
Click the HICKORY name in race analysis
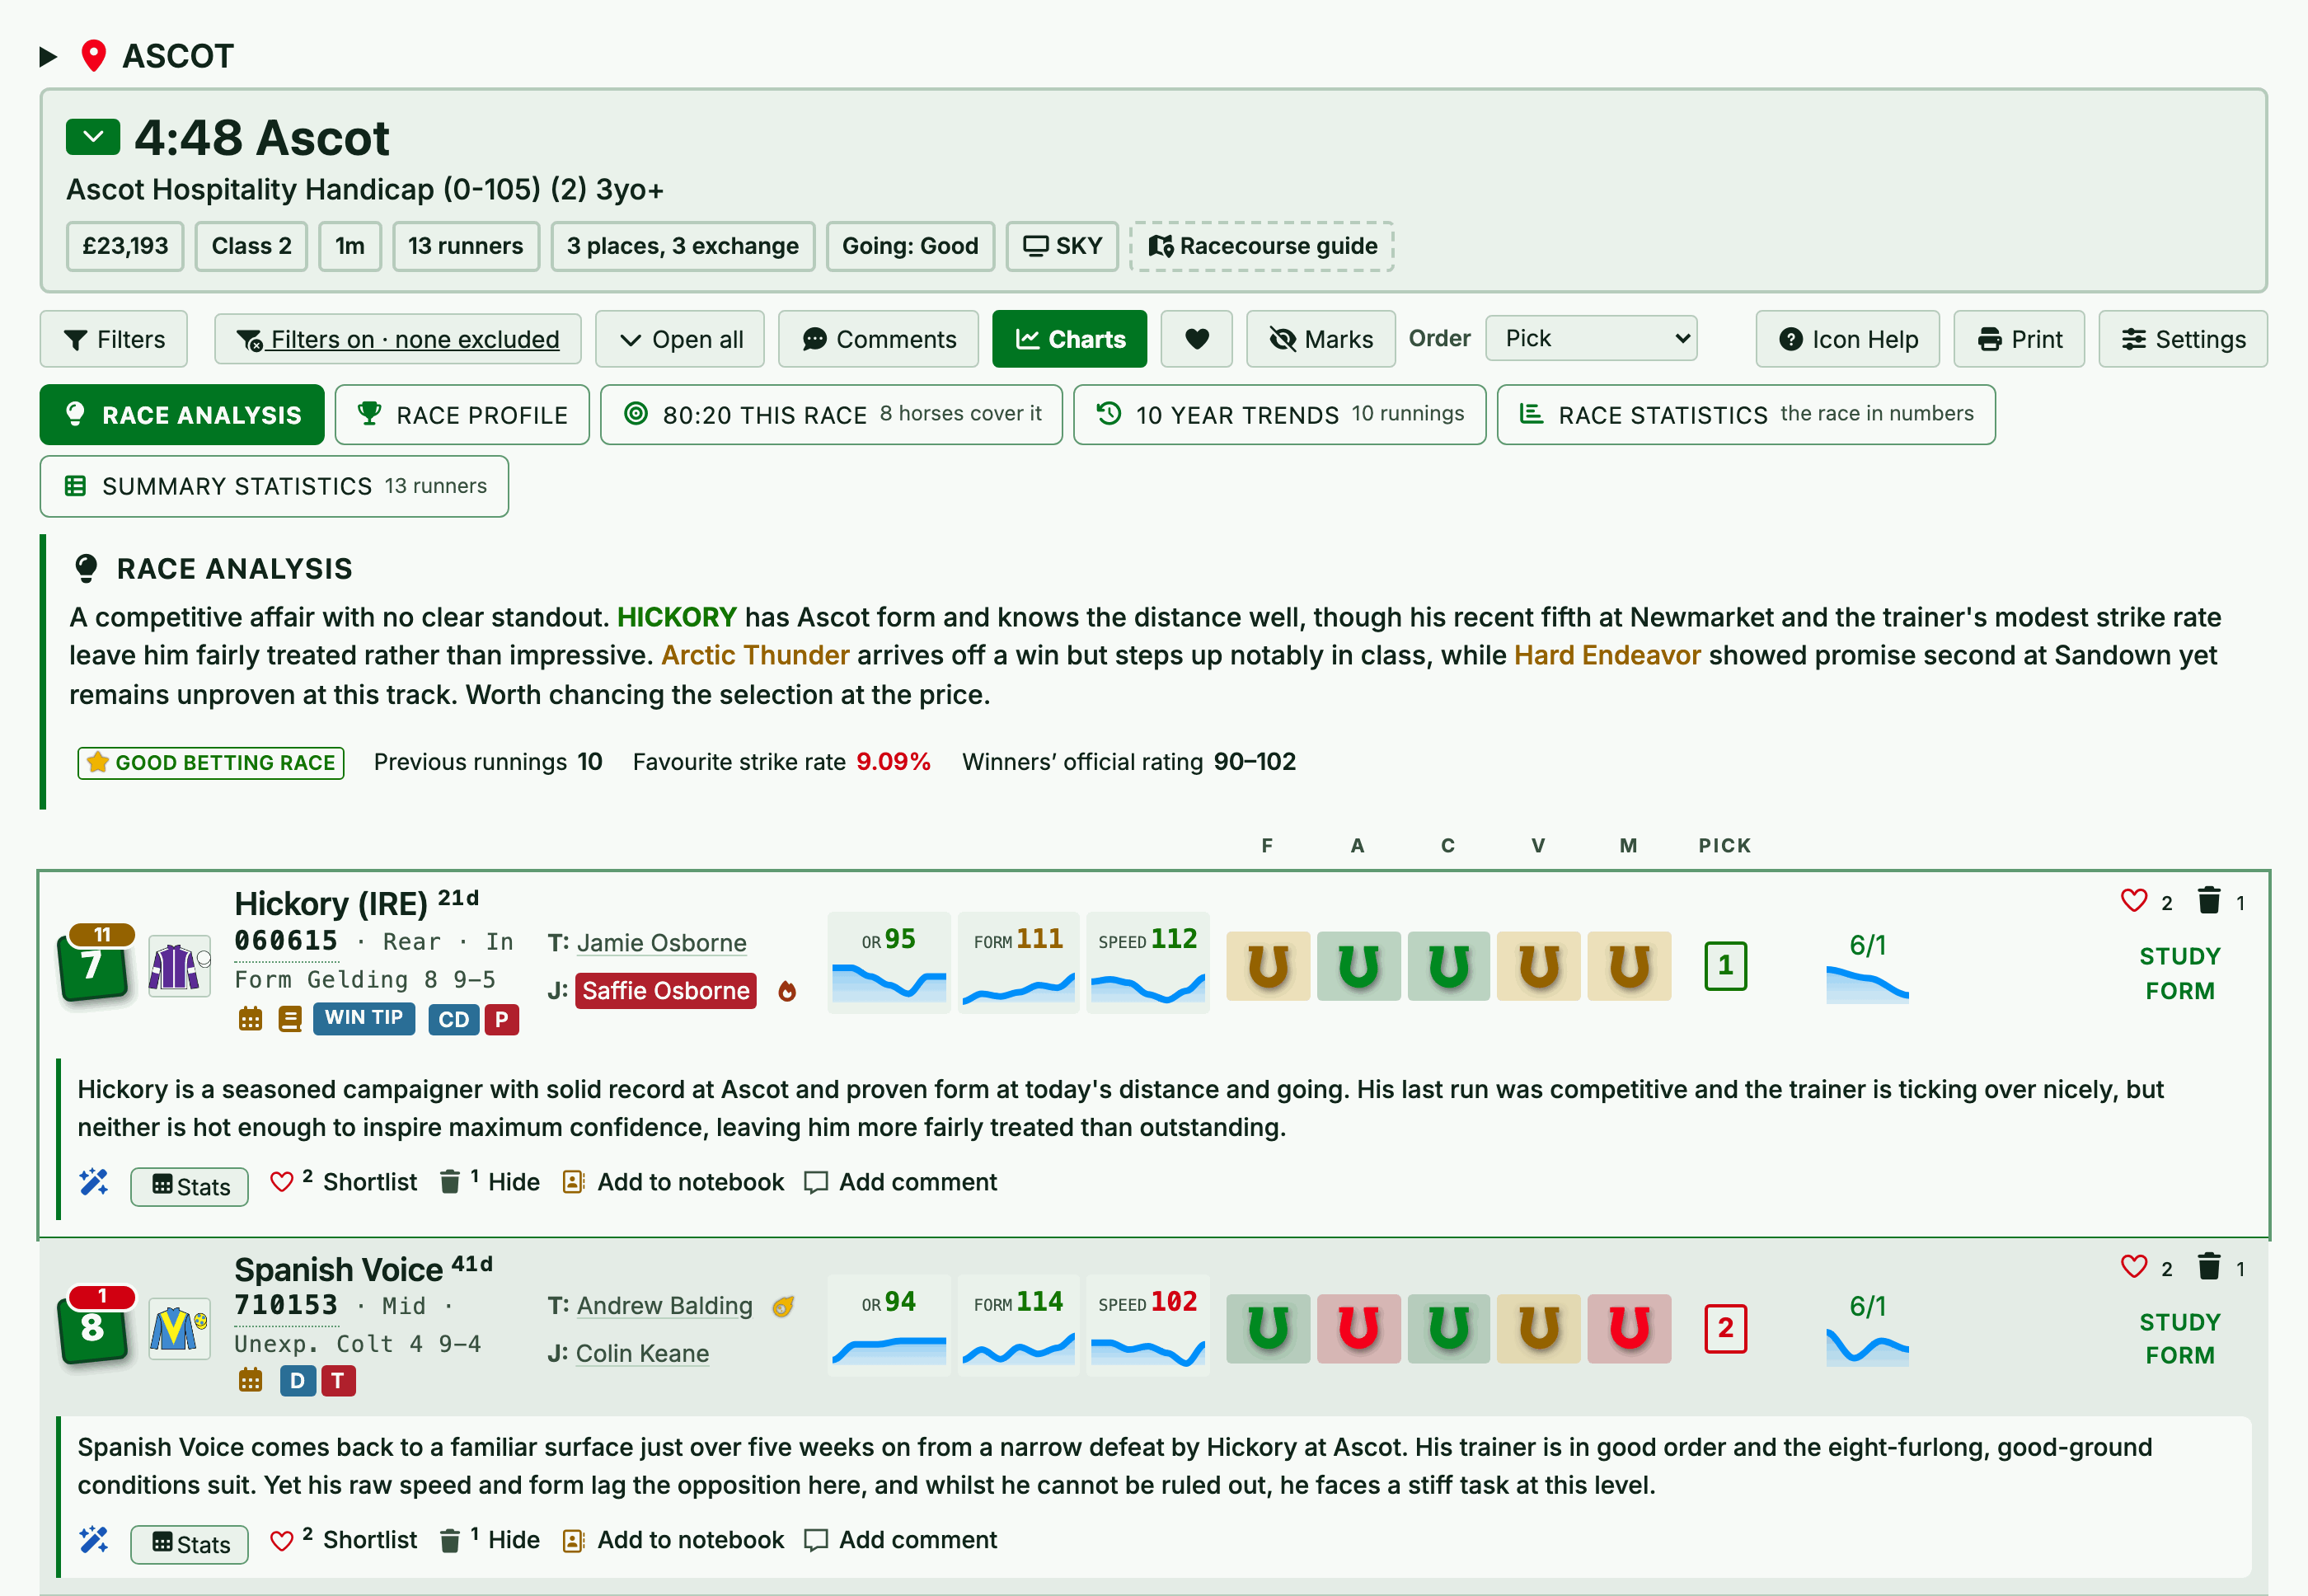677,617
